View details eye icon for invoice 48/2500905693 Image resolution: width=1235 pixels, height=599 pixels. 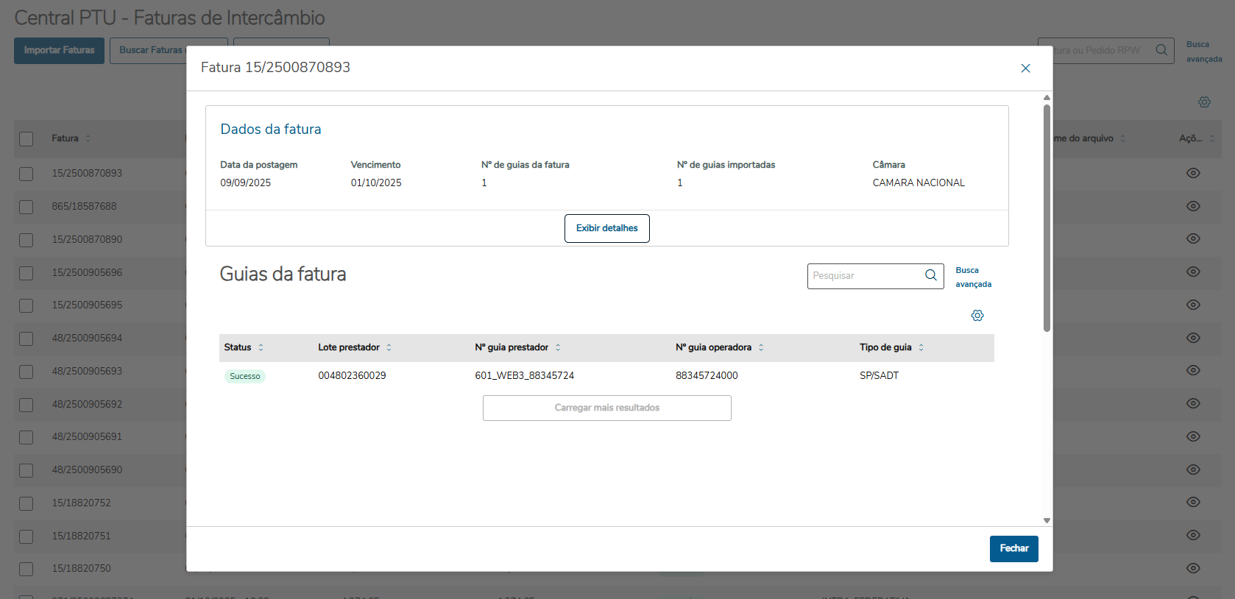(1193, 370)
